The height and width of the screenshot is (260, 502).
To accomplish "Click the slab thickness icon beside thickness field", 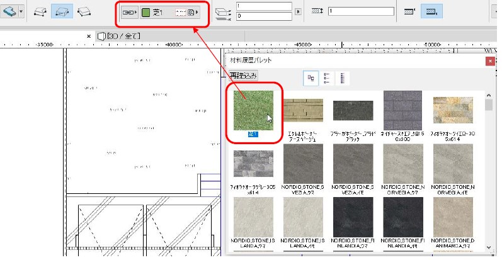I will pyautogui.click(x=317, y=11).
